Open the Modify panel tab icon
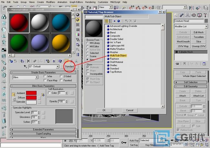Viewport: 210px width, 148px height. (x=182, y=15)
